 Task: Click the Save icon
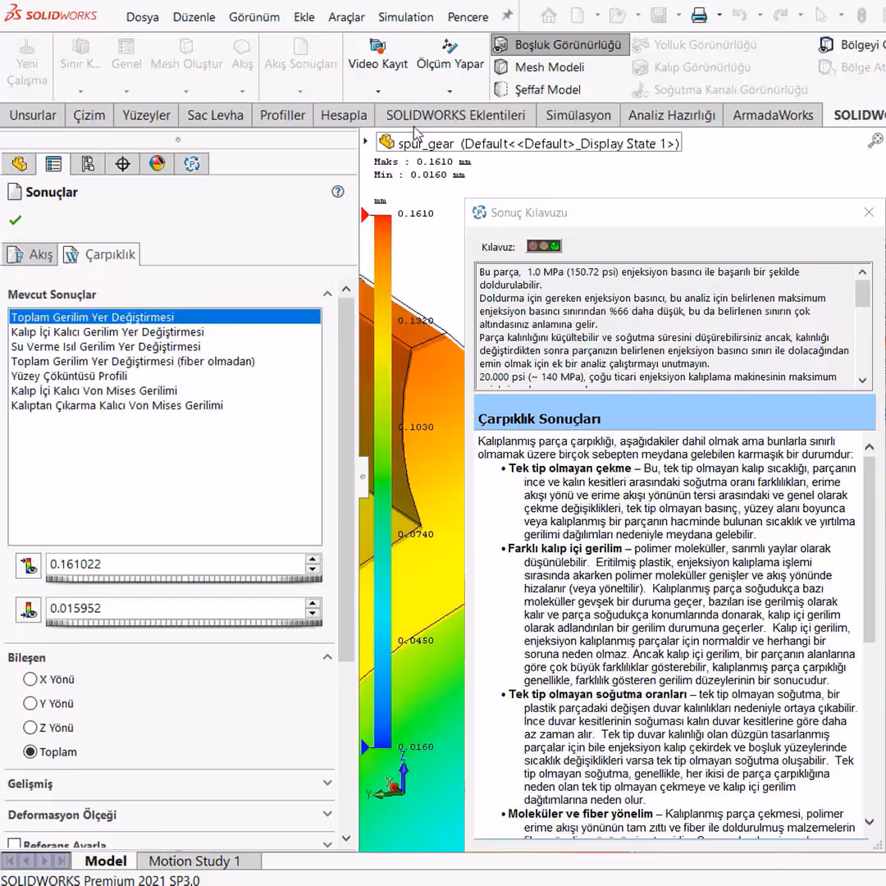click(658, 16)
